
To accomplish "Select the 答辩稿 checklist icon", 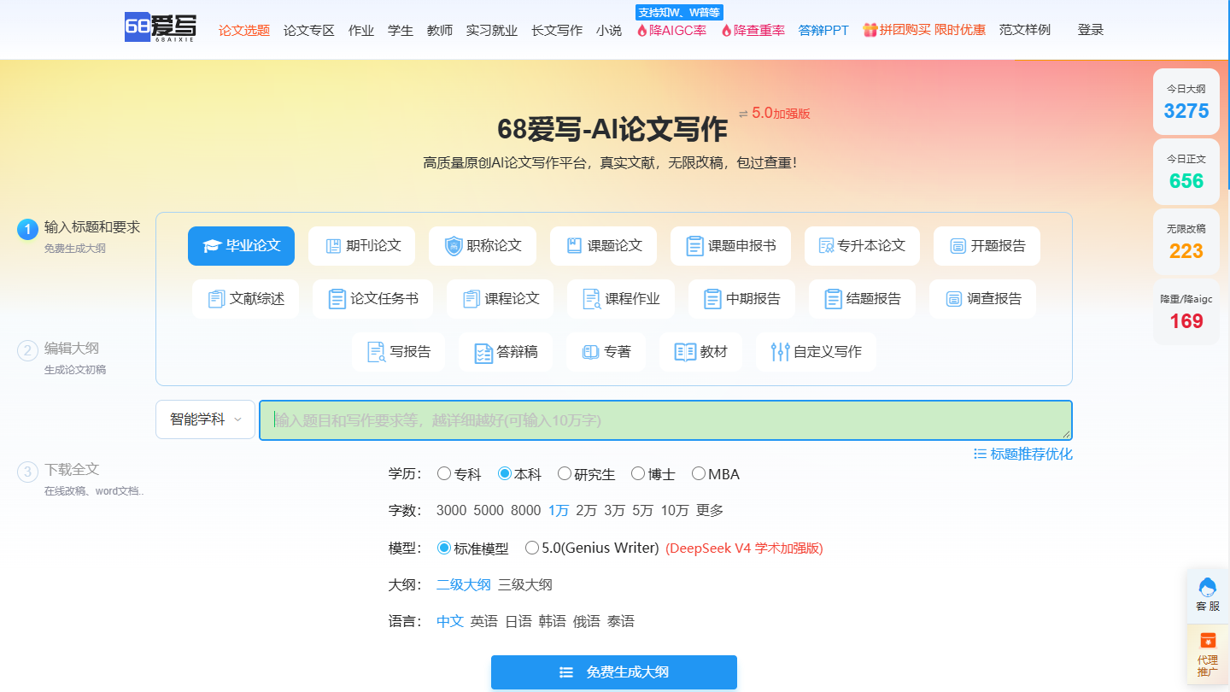I will pyautogui.click(x=483, y=352).
